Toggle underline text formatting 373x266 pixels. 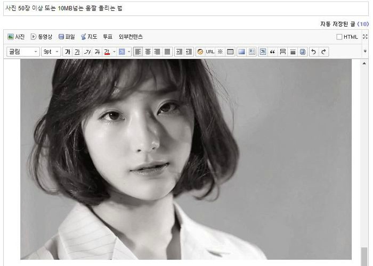point(77,52)
